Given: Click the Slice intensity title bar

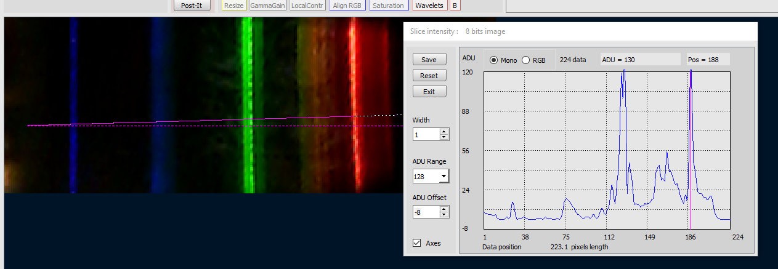Looking at the screenshot, I should [580, 31].
